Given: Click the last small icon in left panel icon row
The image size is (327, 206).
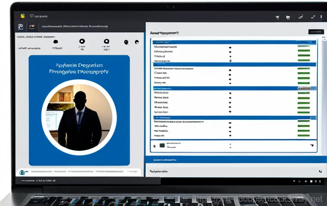Looking at the screenshot, I should pyautogui.click(x=137, y=42).
